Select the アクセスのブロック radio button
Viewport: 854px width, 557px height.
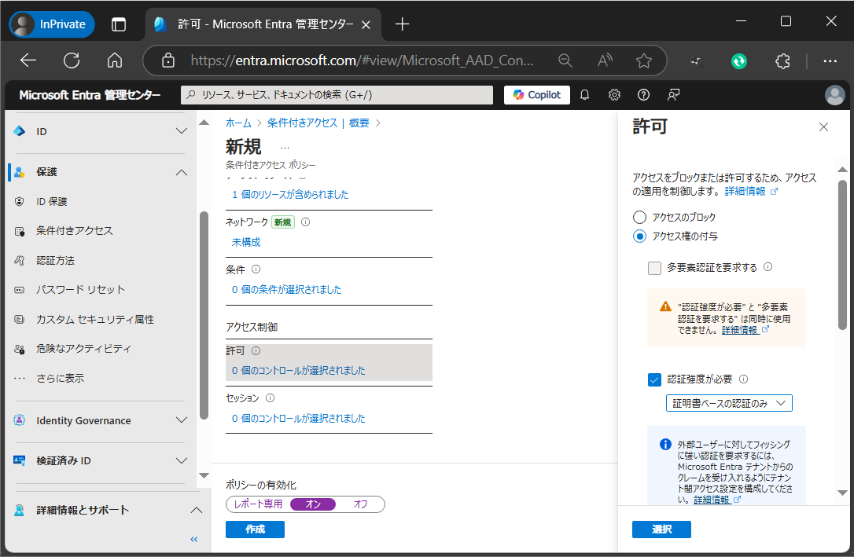coord(640,217)
